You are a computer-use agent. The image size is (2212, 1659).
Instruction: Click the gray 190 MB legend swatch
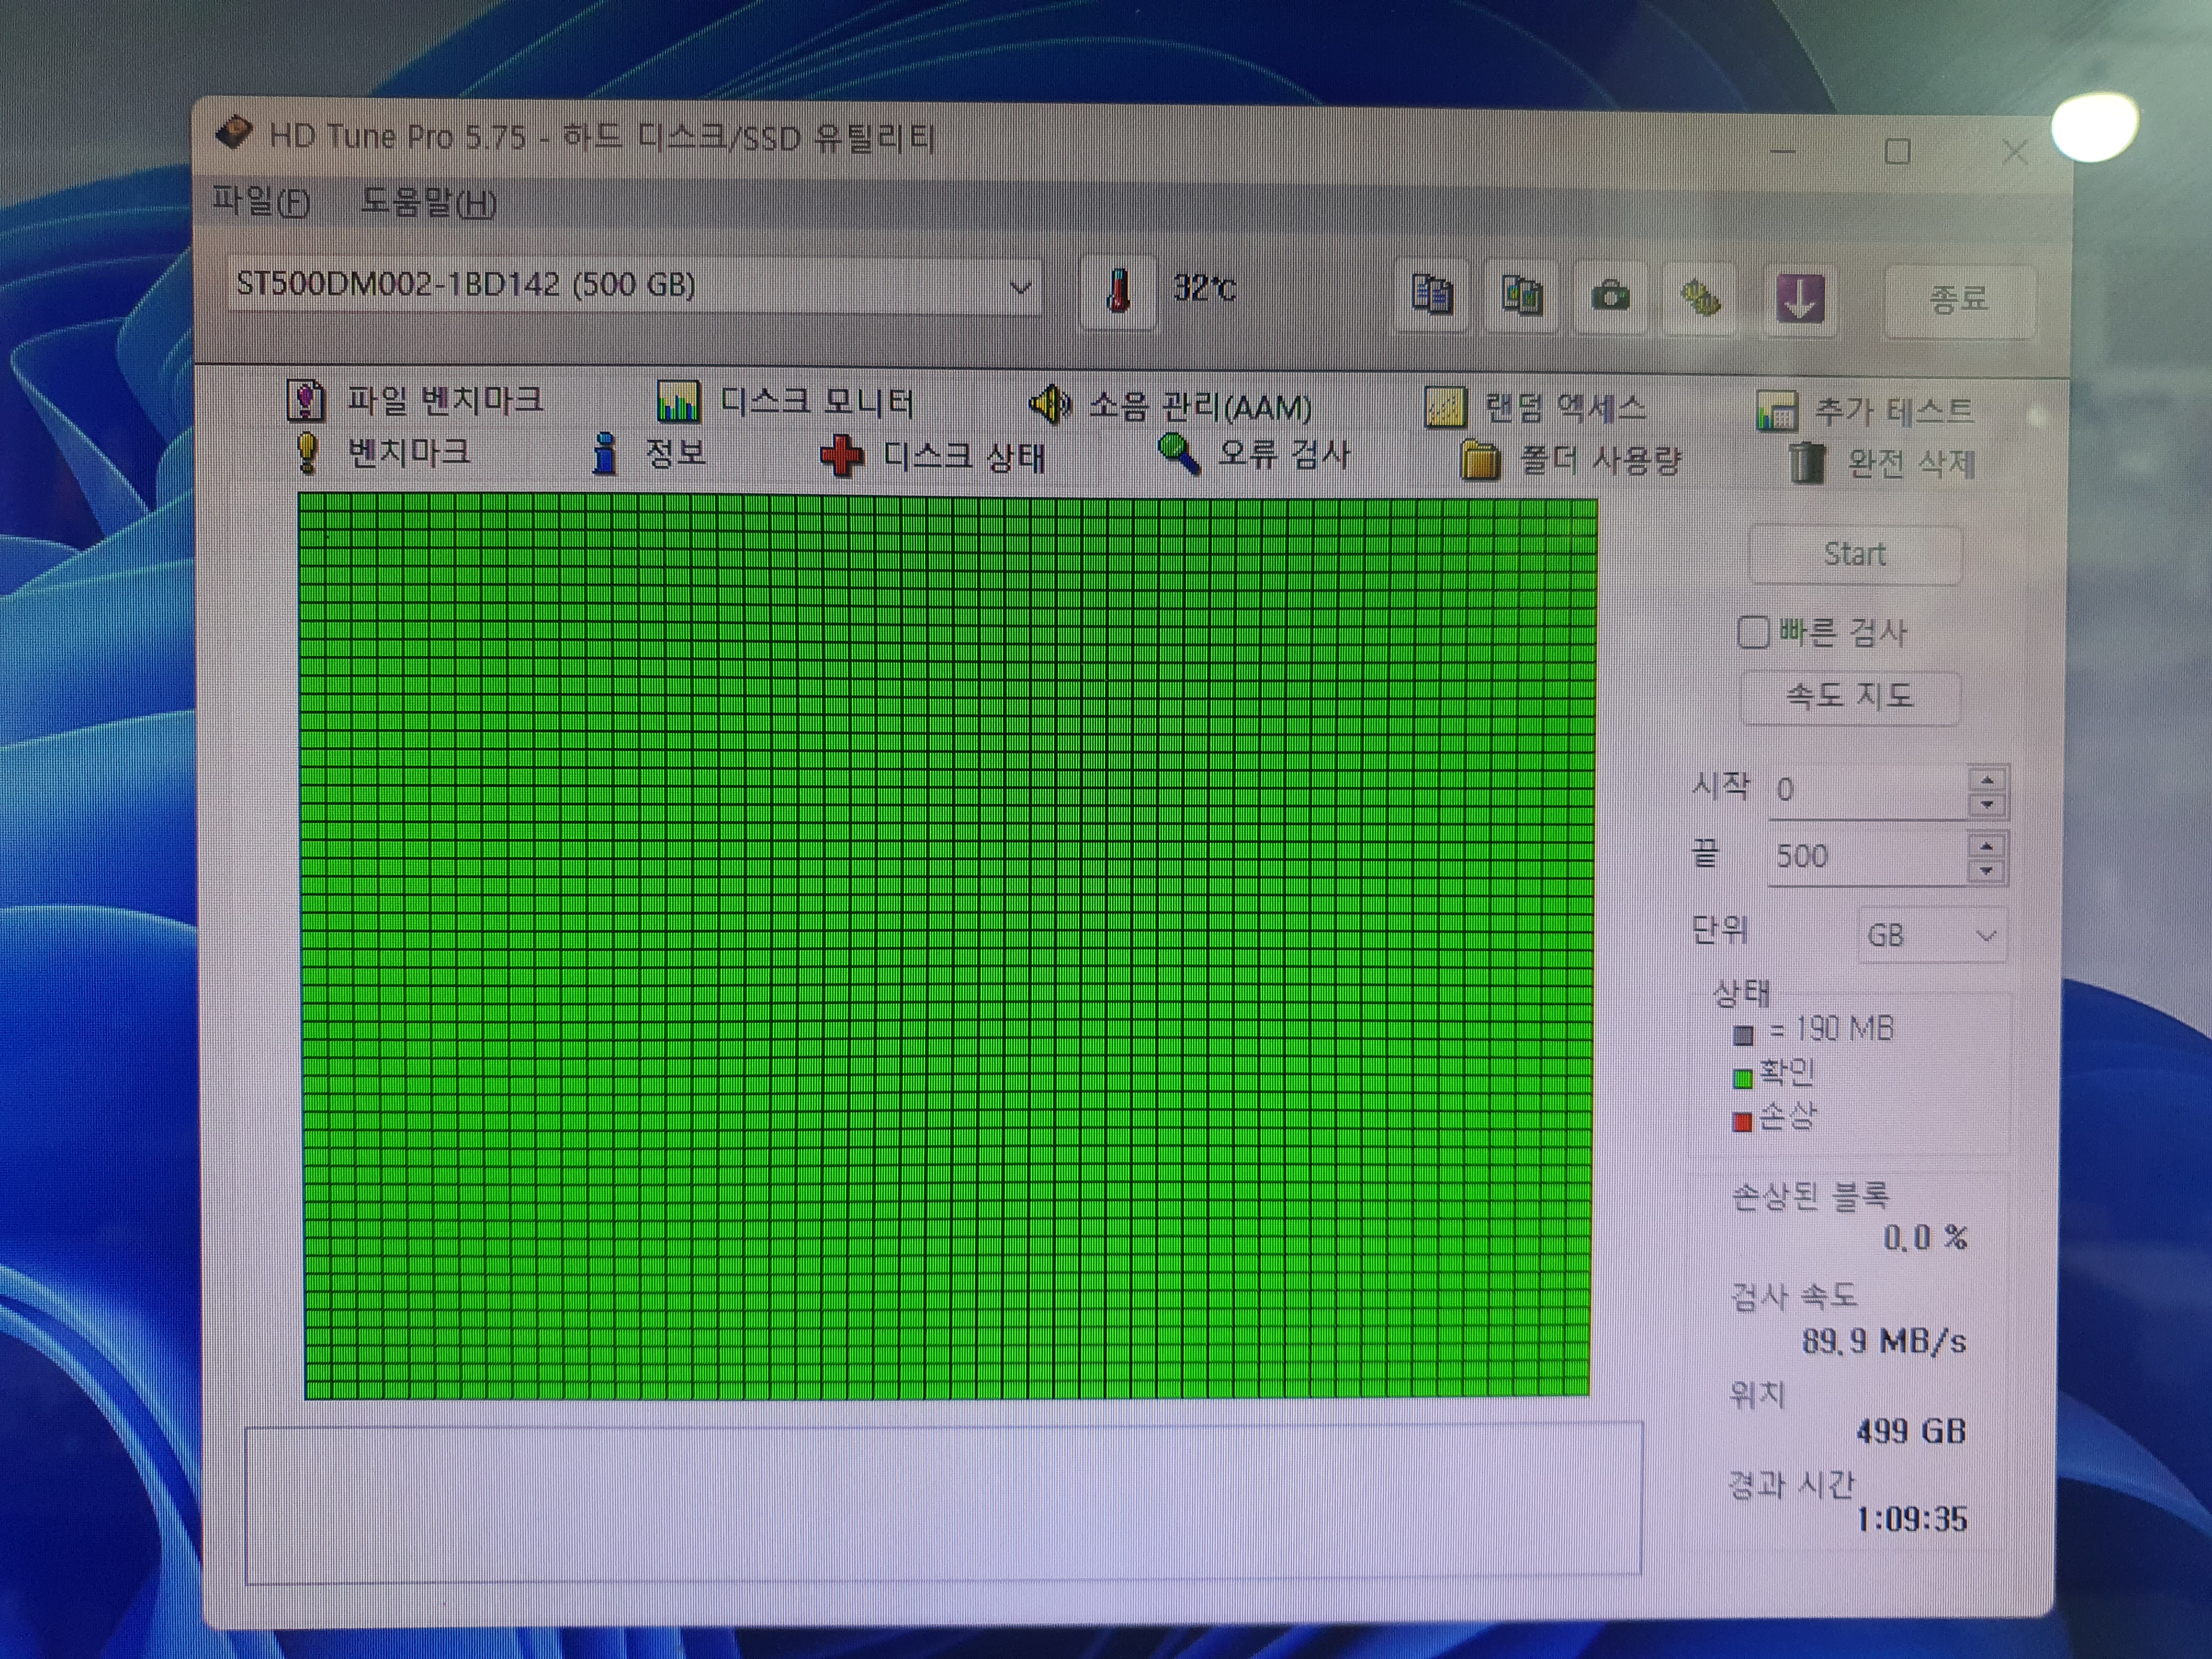click(x=1743, y=1034)
